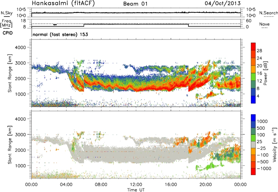278x192 pixels.
Task: Click the "28" label on the power colorbar
Action: tap(259, 51)
